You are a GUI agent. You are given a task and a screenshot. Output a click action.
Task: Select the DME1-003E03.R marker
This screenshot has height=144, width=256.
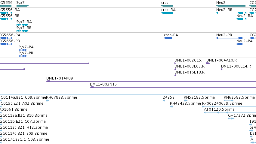[x=175, y=69]
